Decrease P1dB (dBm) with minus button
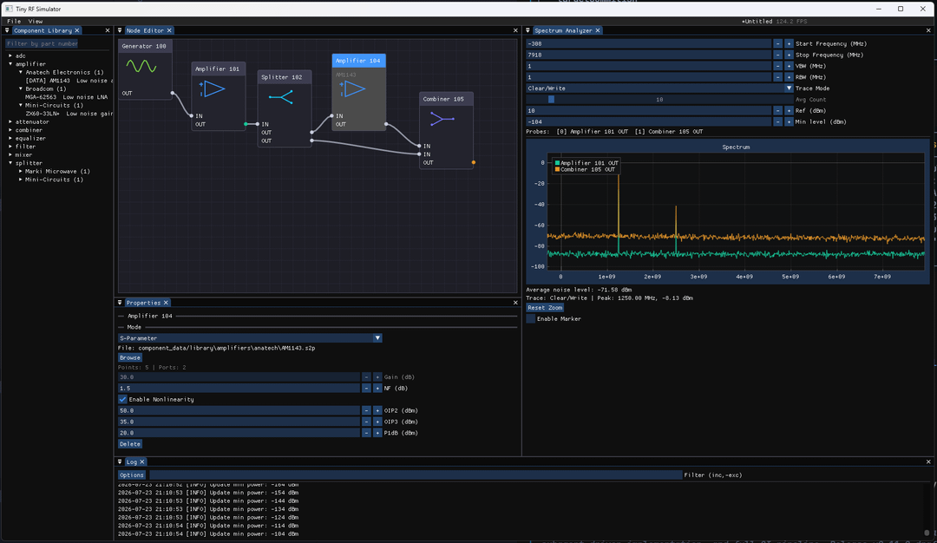 tap(366, 433)
